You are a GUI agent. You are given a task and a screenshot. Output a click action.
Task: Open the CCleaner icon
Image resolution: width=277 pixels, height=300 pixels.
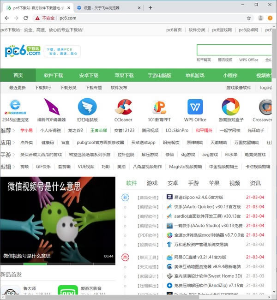click(x=124, y=107)
